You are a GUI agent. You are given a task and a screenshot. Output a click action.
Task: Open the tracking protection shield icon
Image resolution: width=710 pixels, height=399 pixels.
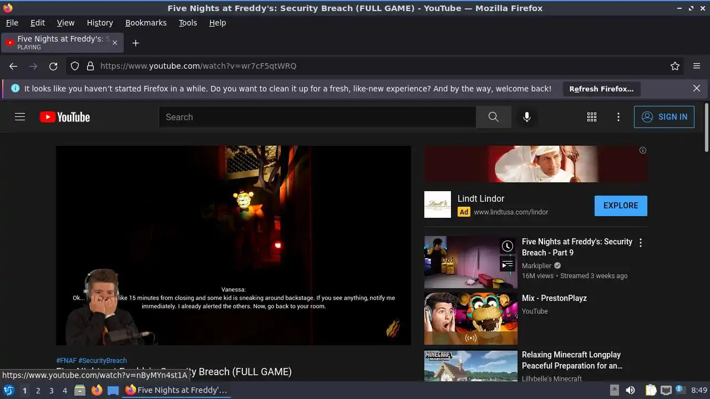point(75,66)
